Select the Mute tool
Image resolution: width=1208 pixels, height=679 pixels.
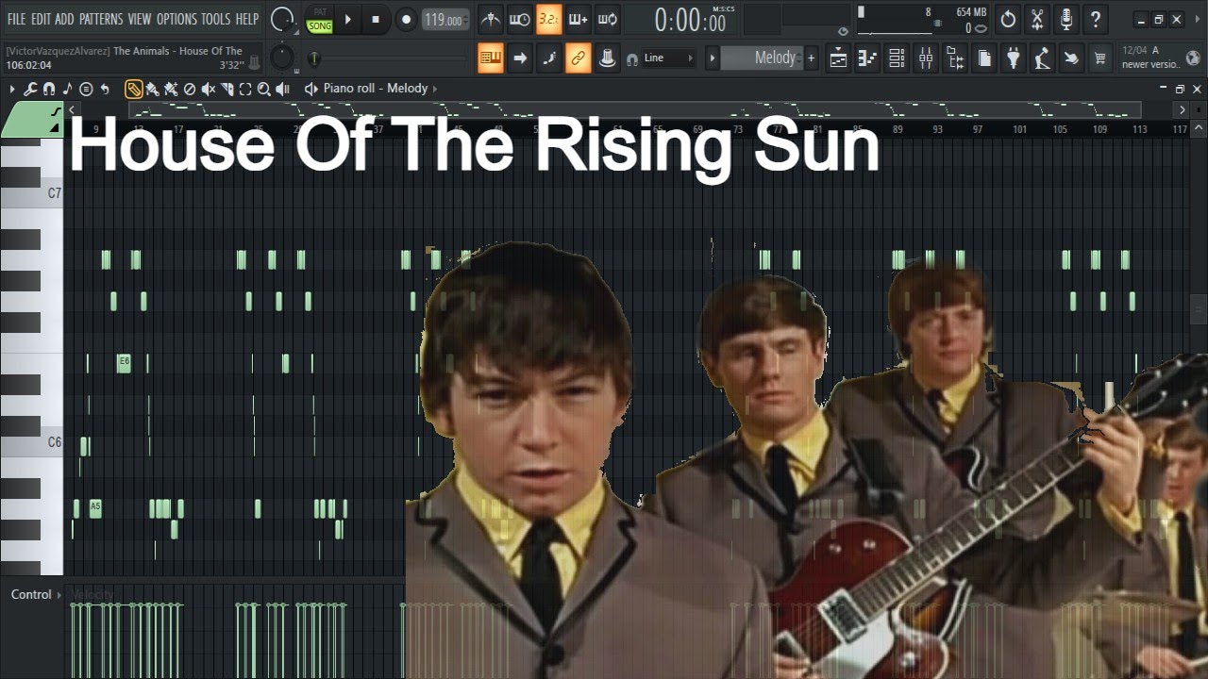209,89
